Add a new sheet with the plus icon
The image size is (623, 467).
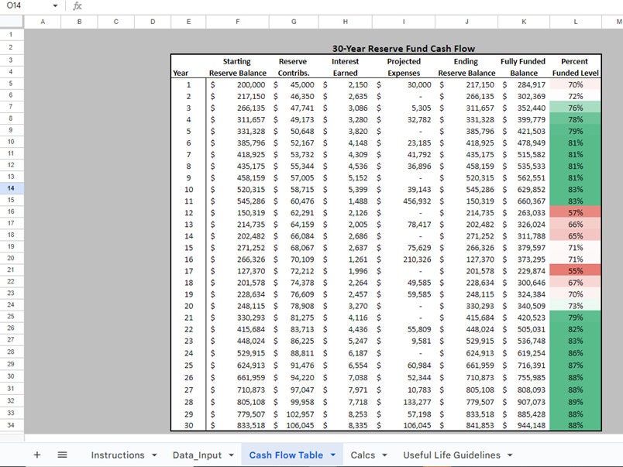click(x=36, y=455)
